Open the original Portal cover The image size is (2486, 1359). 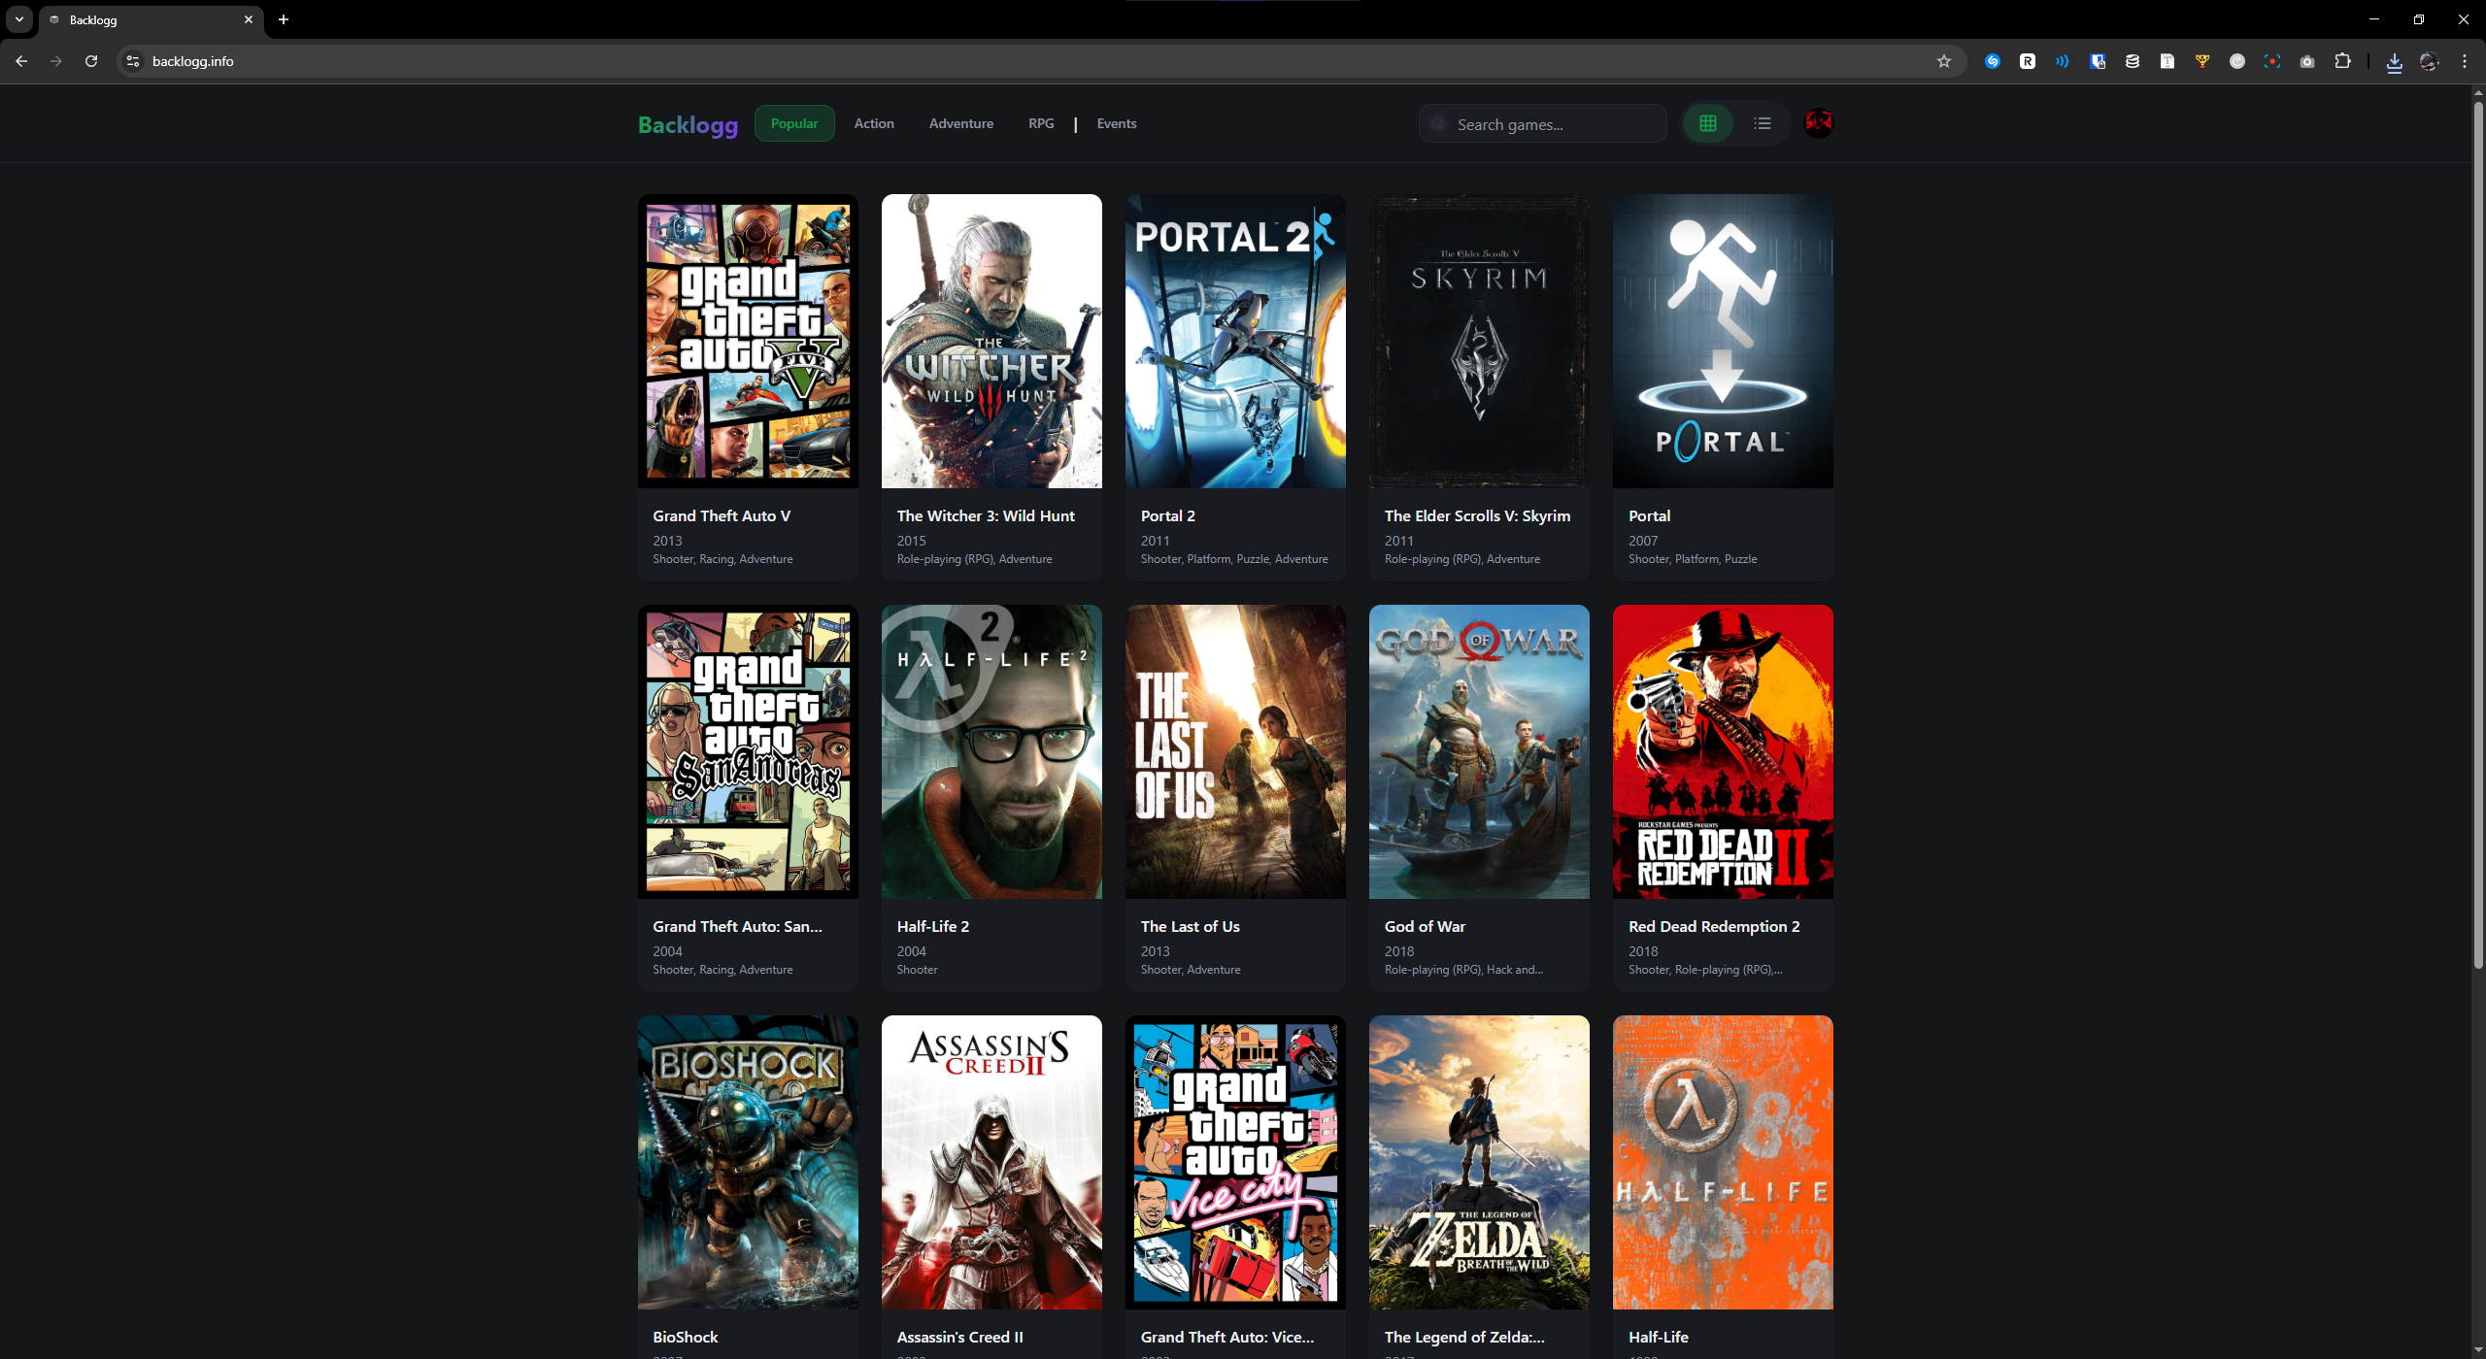point(1723,341)
